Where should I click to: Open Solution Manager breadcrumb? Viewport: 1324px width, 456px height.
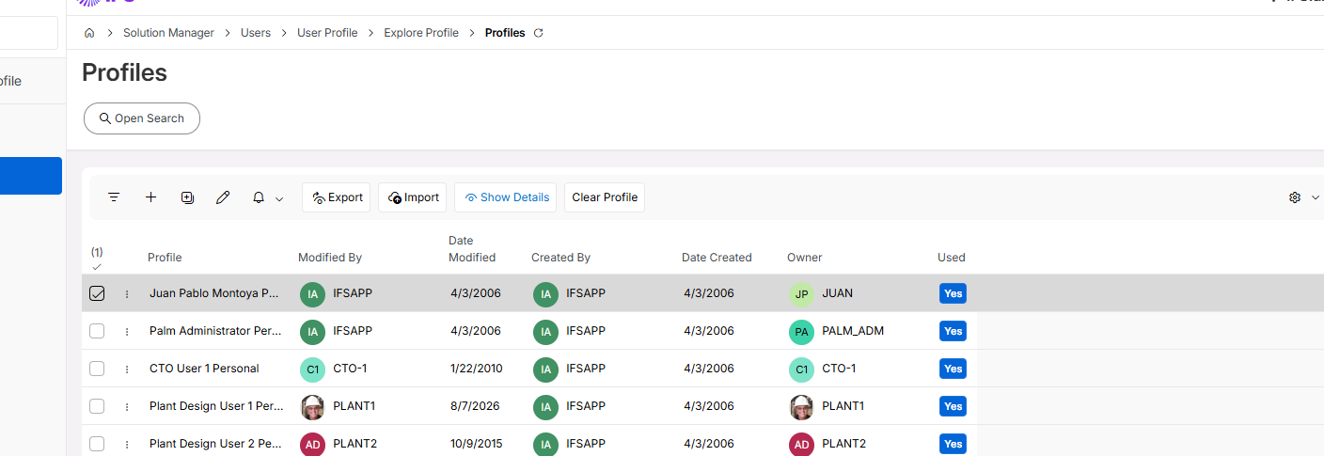[169, 33]
